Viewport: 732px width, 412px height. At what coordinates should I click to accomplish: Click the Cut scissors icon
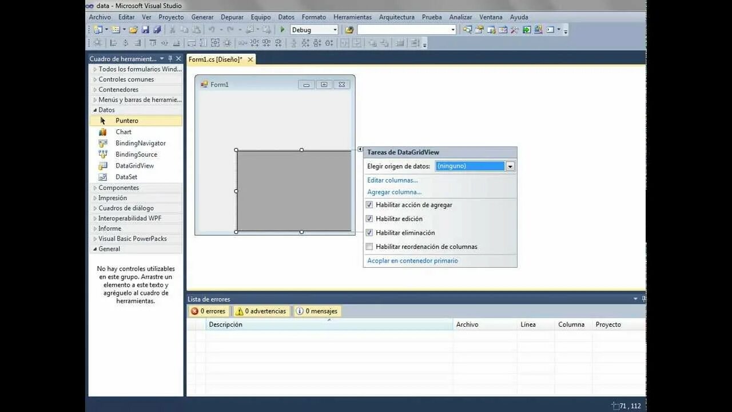pyautogui.click(x=172, y=30)
